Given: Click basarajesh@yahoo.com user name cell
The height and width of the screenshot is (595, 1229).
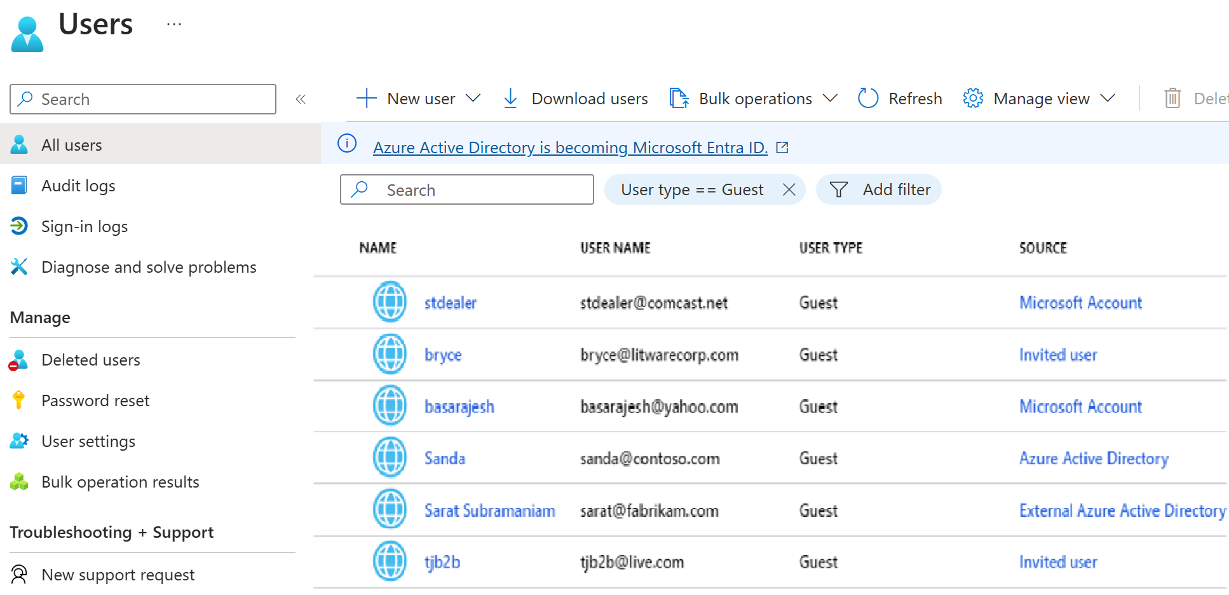Looking at the screenshot, I should [x=659, y=407].
